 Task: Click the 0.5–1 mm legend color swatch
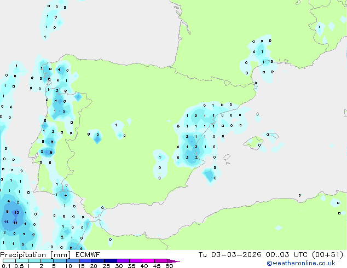[22, 261]
